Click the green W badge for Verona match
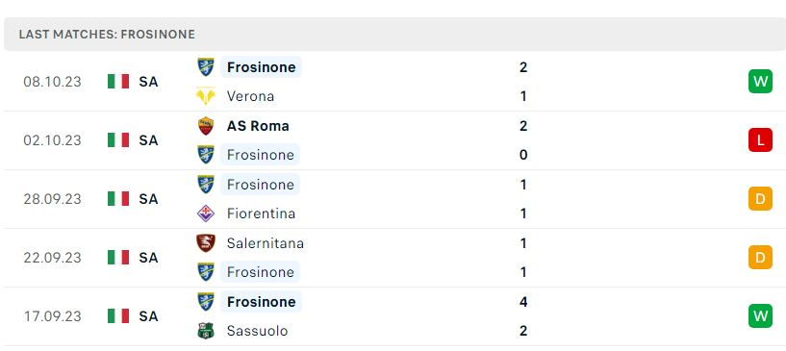786x351 pixels. pos(760,81)
